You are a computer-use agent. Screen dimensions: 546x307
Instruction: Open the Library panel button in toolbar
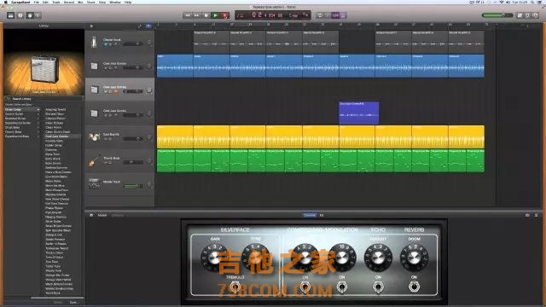11,15
